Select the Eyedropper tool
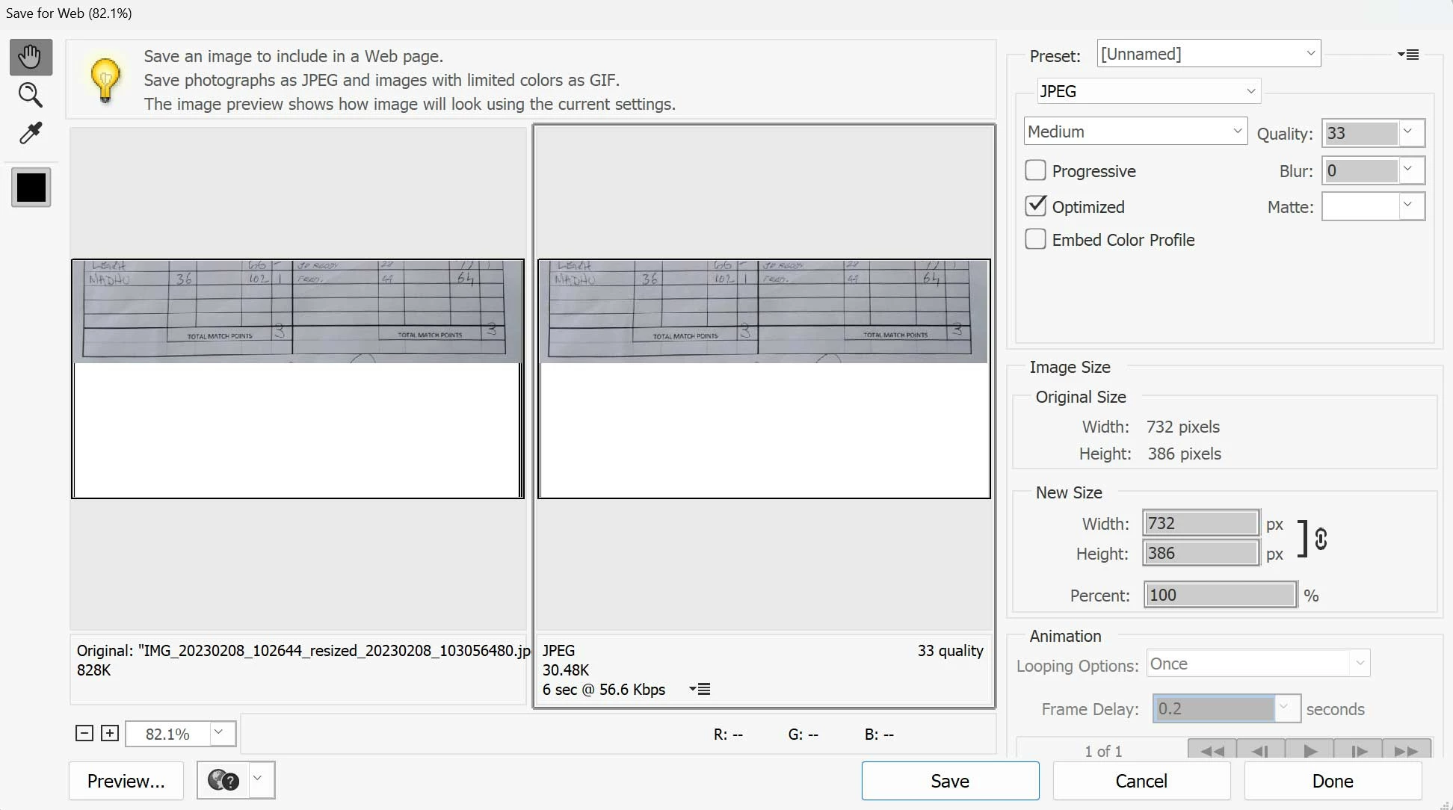Image resolution: width=1453 pixels, height=810 pixels. [31, 133]
